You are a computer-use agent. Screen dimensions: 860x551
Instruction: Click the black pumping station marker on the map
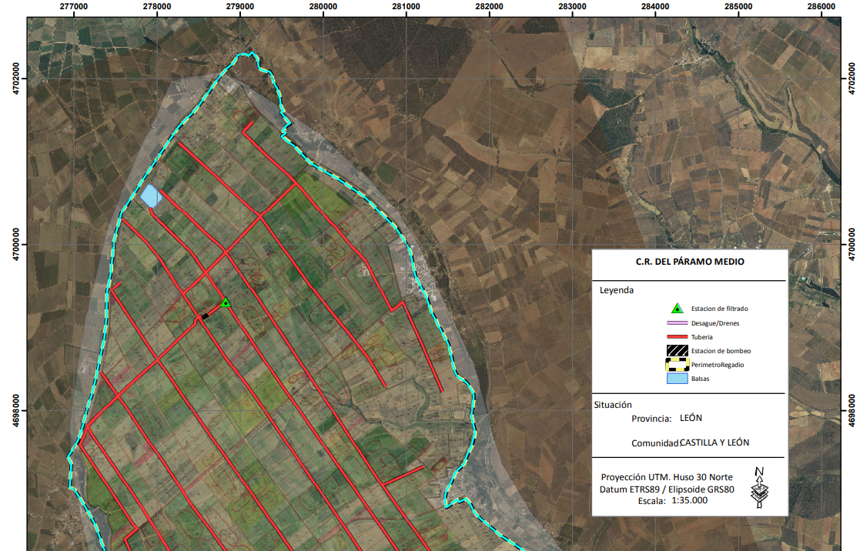[206, 316]
